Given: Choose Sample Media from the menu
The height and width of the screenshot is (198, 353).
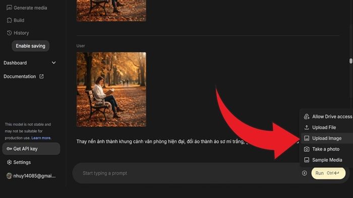Looking at the screenshot, I should [328, 160].
